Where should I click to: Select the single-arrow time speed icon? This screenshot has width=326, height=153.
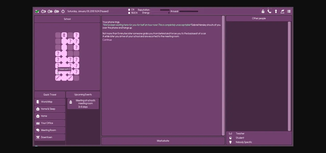(x=43, y=11)
